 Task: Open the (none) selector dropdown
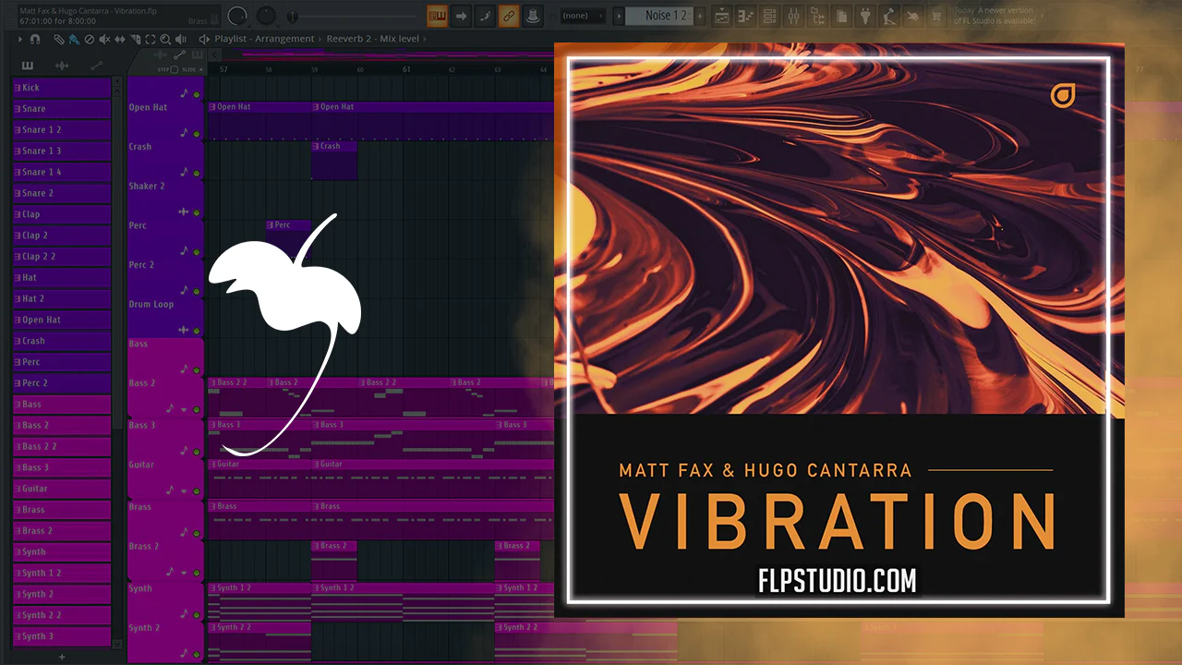coord(583,16)
